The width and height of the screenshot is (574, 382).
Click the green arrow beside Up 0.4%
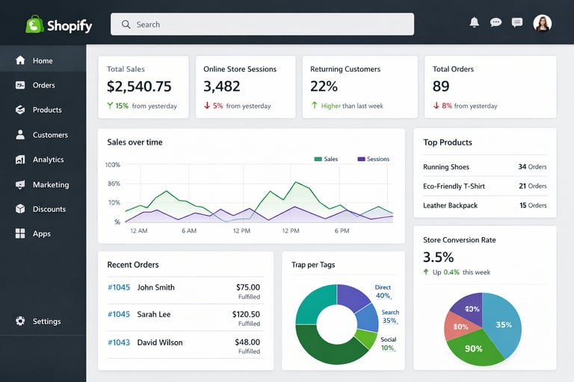click(426, 272)
